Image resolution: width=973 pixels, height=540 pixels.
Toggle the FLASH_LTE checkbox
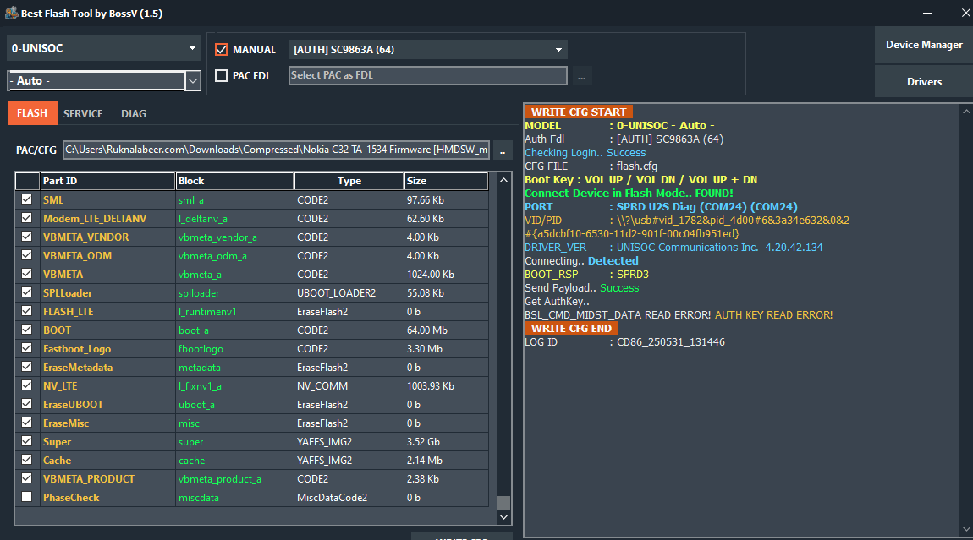[26, 311]
